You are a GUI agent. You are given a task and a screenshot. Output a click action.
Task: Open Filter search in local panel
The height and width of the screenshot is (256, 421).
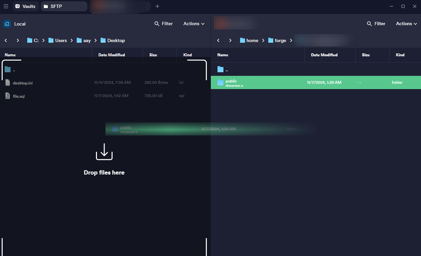(x=164, y=24)
